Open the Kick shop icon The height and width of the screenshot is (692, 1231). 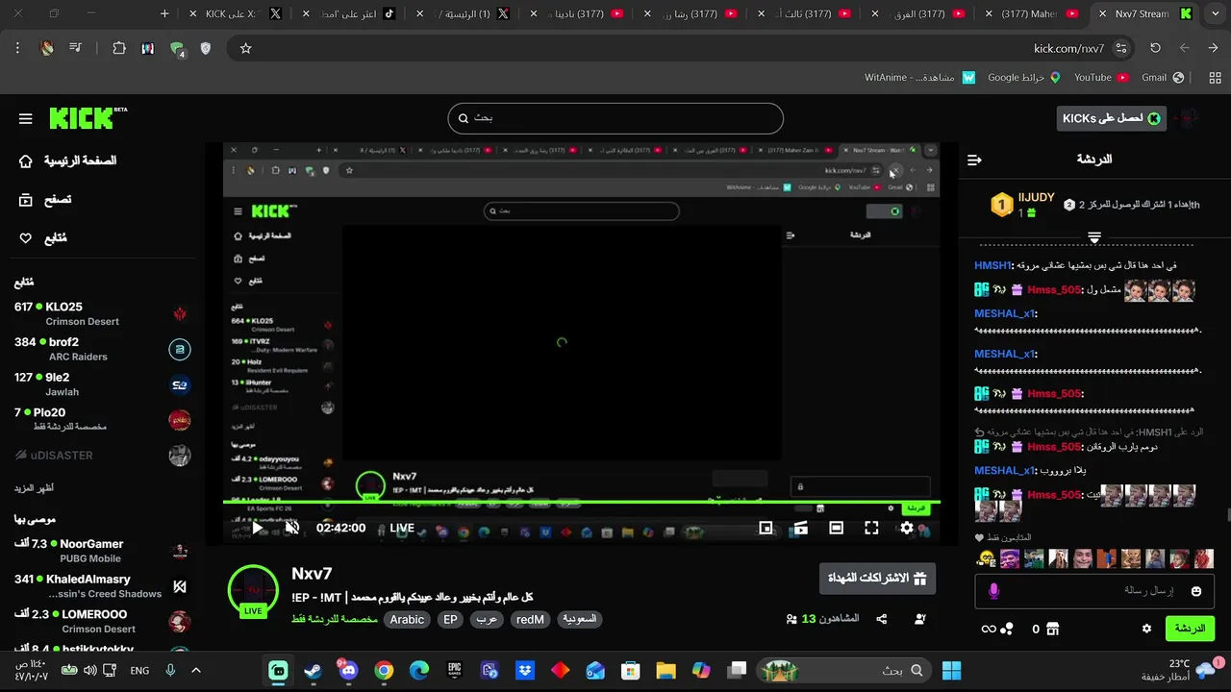pos(1053,629)
